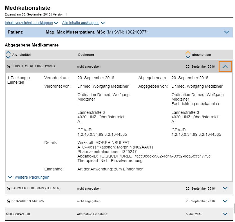This screenshot has width=235, height=222.
Task: Expand the MUCOSPAS TBL row
Action: [x=225, y=214]
